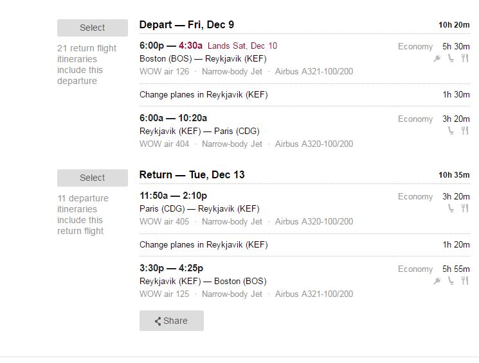This screenshot has width=479, height=363.
Task: Click seat icon on Paris–Reykjavik WOW air 405
Action: coord(451,208)
